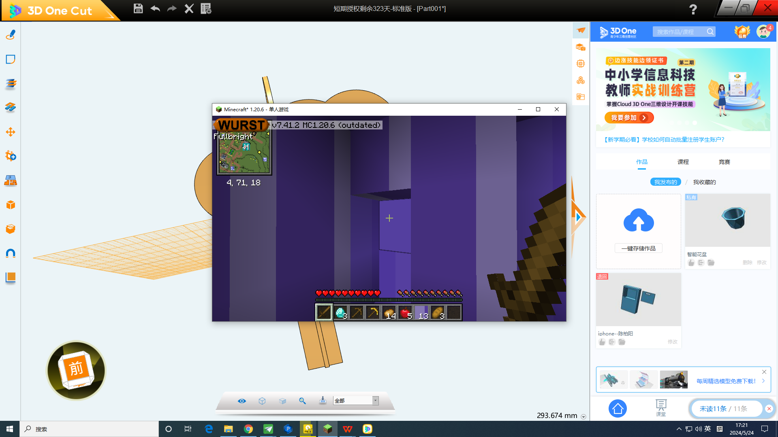Open the 全部 filter dropdown
778x437 pixels.
pyautogui.click(x=376, y=401)
